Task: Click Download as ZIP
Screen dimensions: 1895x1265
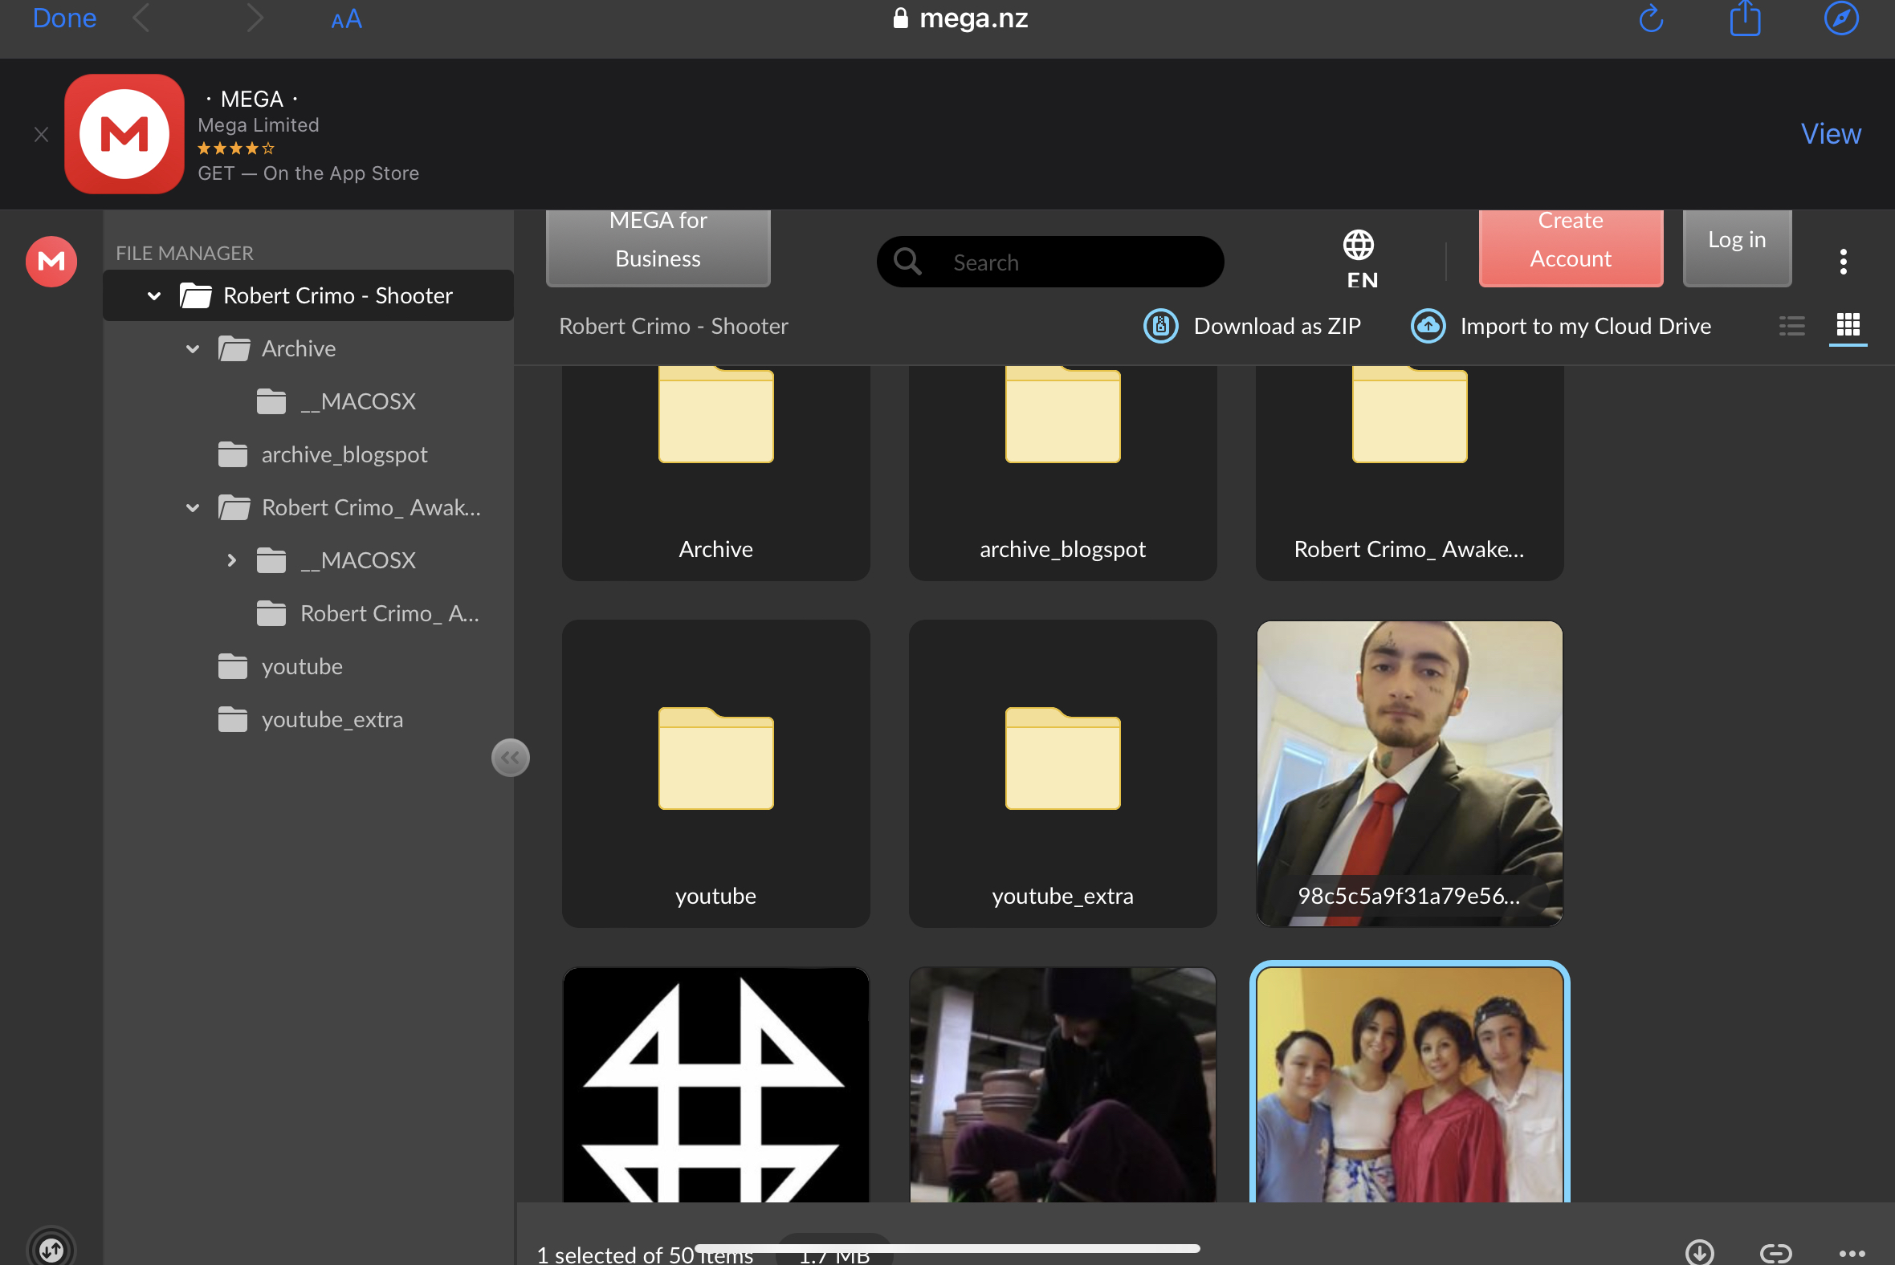Action: (x=1253, y=326)
